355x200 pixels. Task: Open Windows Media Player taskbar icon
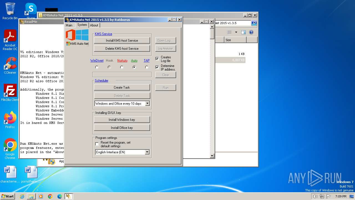[41, 196]
